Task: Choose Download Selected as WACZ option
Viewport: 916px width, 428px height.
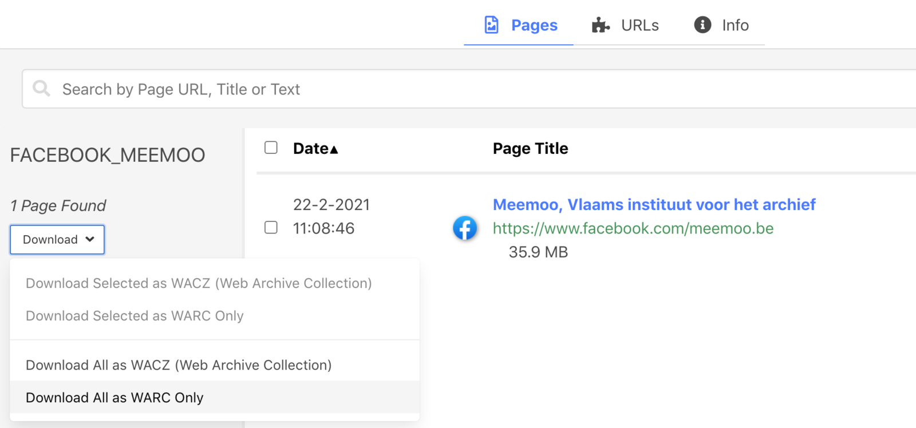Action: 199,283
